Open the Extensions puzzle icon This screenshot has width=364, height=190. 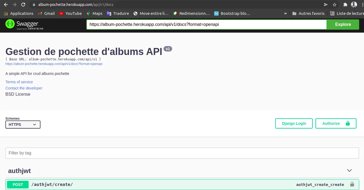(345, 5)
